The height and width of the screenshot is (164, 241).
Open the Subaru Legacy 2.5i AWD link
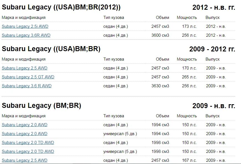(25, 26)
